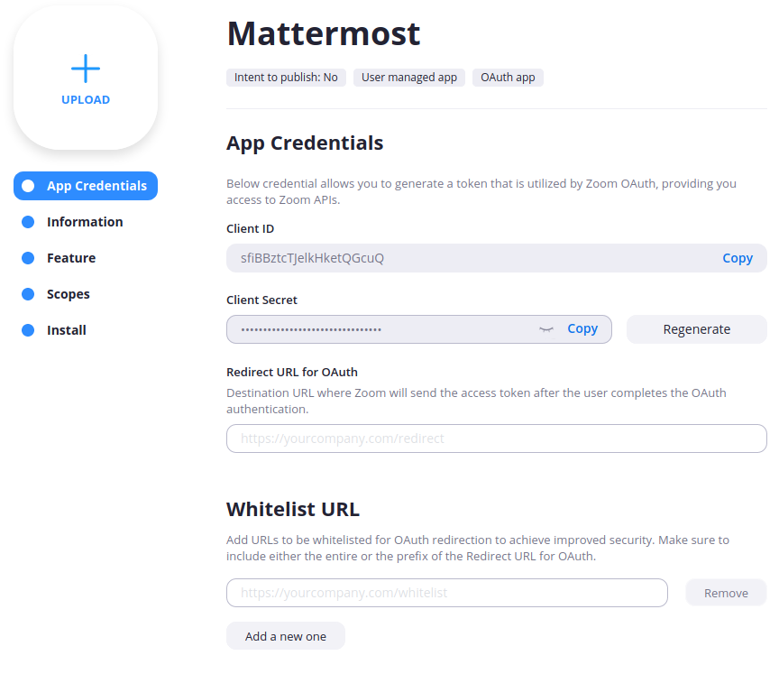Regenerate the client secret

coord(696,329)
